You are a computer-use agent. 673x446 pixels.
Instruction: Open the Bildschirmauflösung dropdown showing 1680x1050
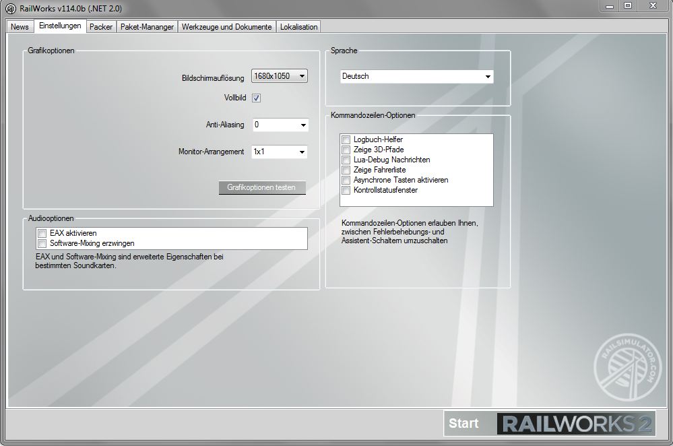[280, 76]
